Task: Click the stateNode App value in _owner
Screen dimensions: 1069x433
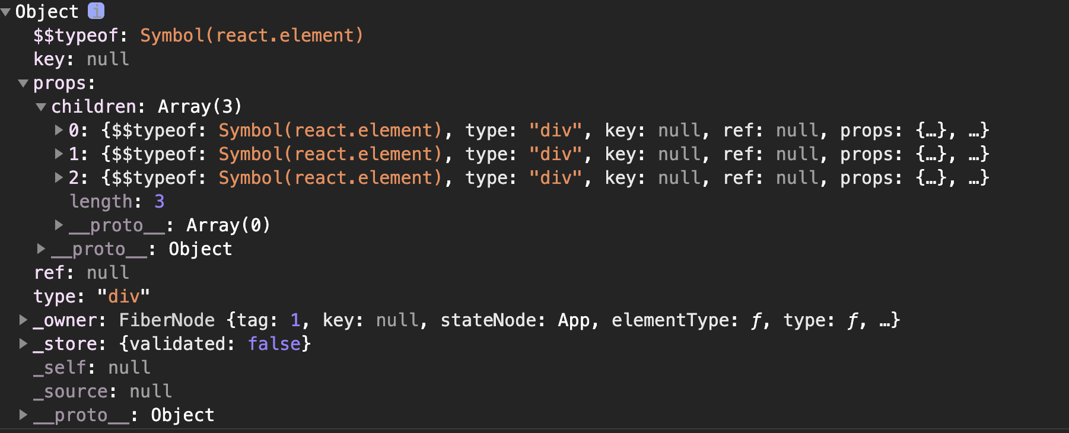Action: point(574,320)
